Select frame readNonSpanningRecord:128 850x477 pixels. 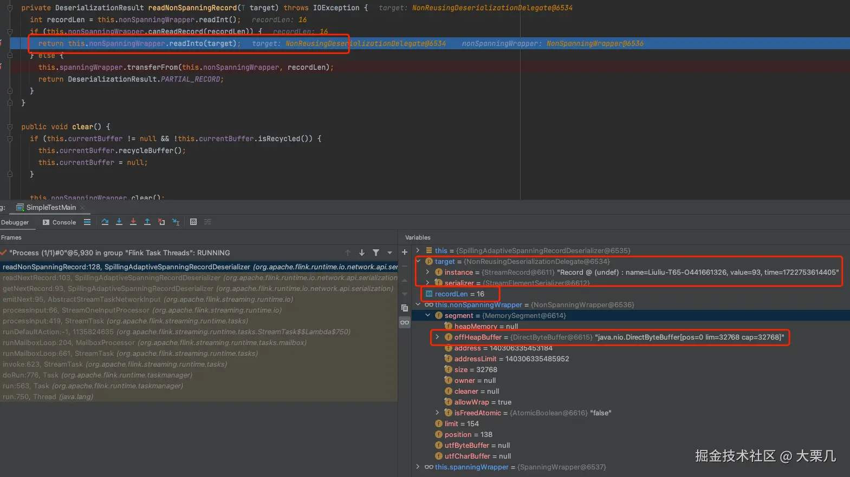(x=199, y=267)
